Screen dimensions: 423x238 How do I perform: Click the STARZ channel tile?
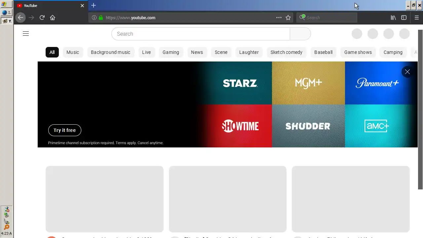[240, 83]
